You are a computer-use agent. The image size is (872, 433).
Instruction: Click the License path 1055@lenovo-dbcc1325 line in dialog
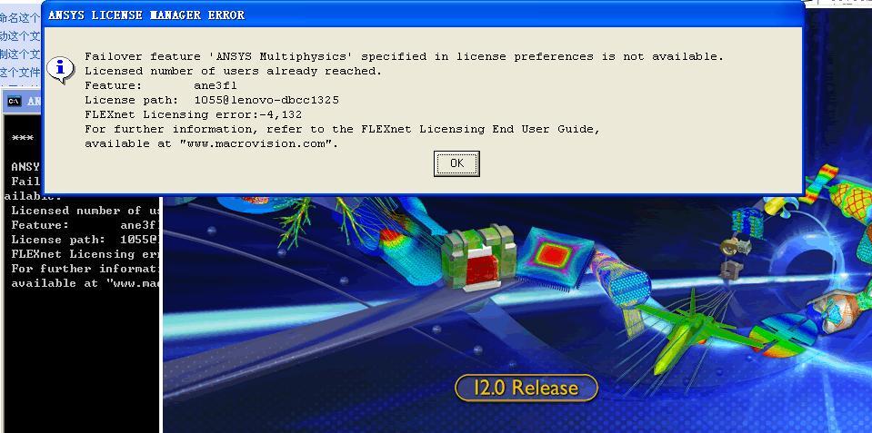pos(212,101)
